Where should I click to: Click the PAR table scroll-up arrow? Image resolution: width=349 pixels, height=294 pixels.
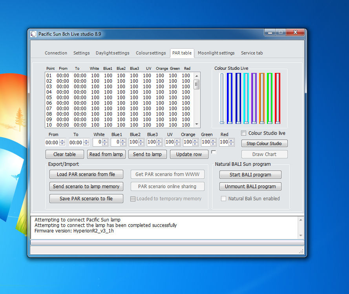pyautogui.click(x=197, y=76)
